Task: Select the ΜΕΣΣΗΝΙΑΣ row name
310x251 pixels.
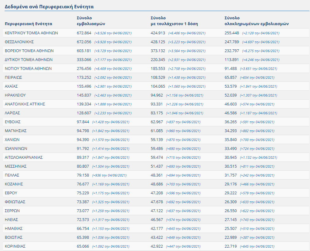Action: 16,166
